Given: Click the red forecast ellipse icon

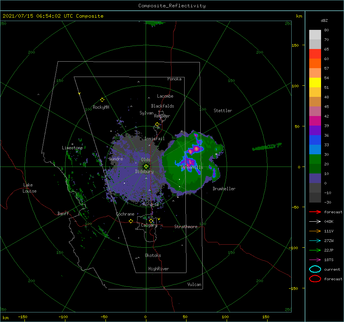Looking at the screenshot, I should pyautogui.click(x=315, y=279).
